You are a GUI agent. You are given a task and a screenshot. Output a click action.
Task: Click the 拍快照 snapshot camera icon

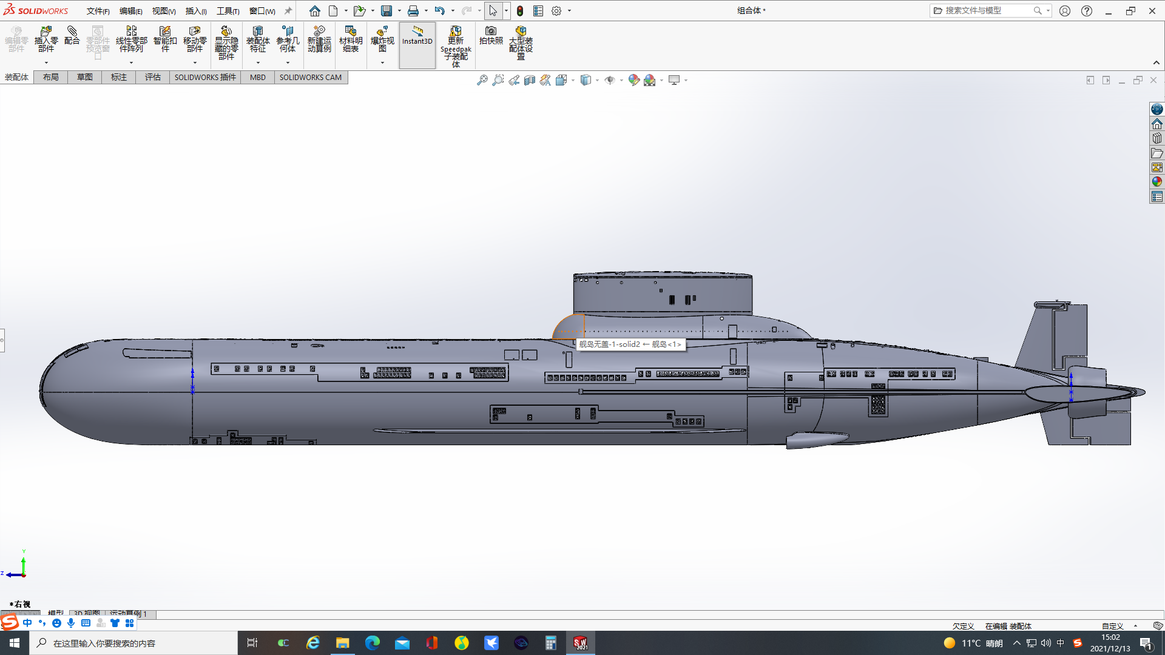click(x=491, y=35)
